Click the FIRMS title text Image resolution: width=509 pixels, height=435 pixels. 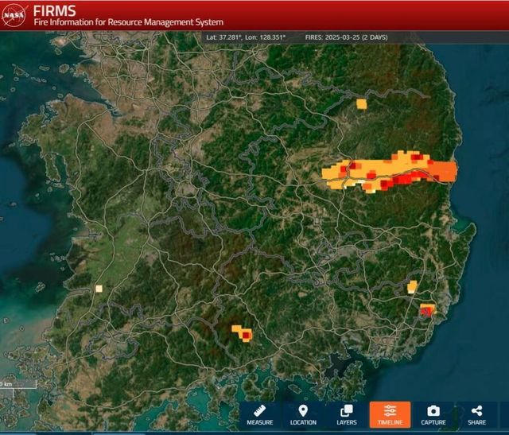pyautogui.click(x=56, y=10)
